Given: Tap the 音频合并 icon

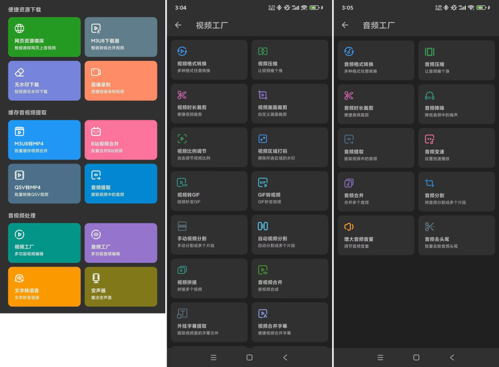Looking at the screenshot, I should coord(349,183).
